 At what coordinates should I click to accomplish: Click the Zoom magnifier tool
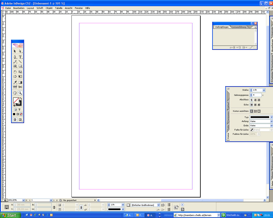click(20, 93)
